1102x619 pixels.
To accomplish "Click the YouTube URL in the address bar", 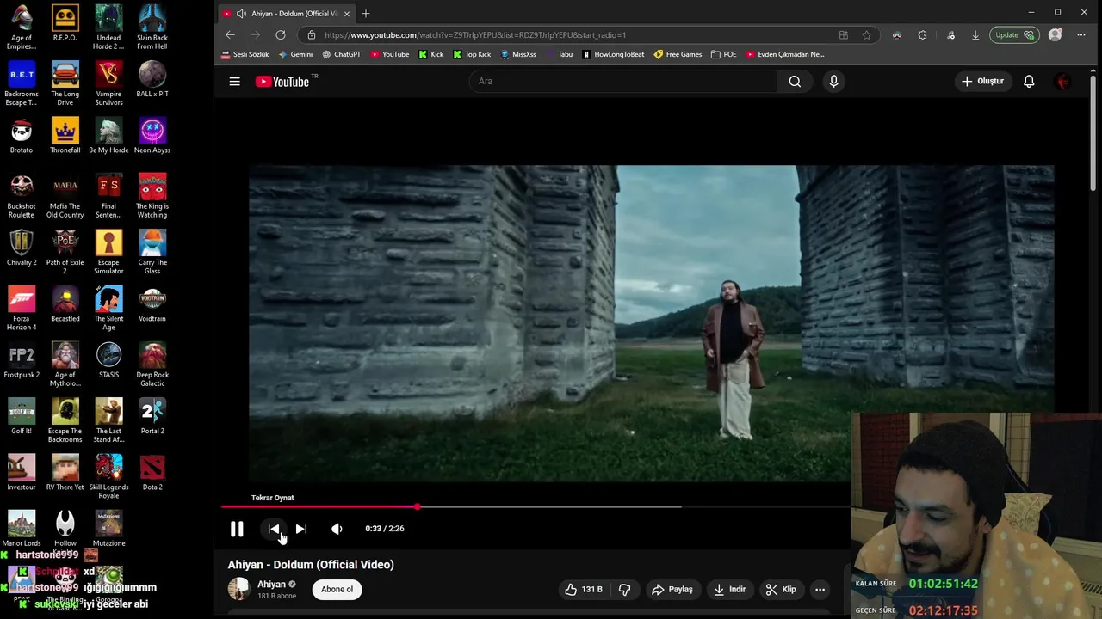I will coord(475,35).
